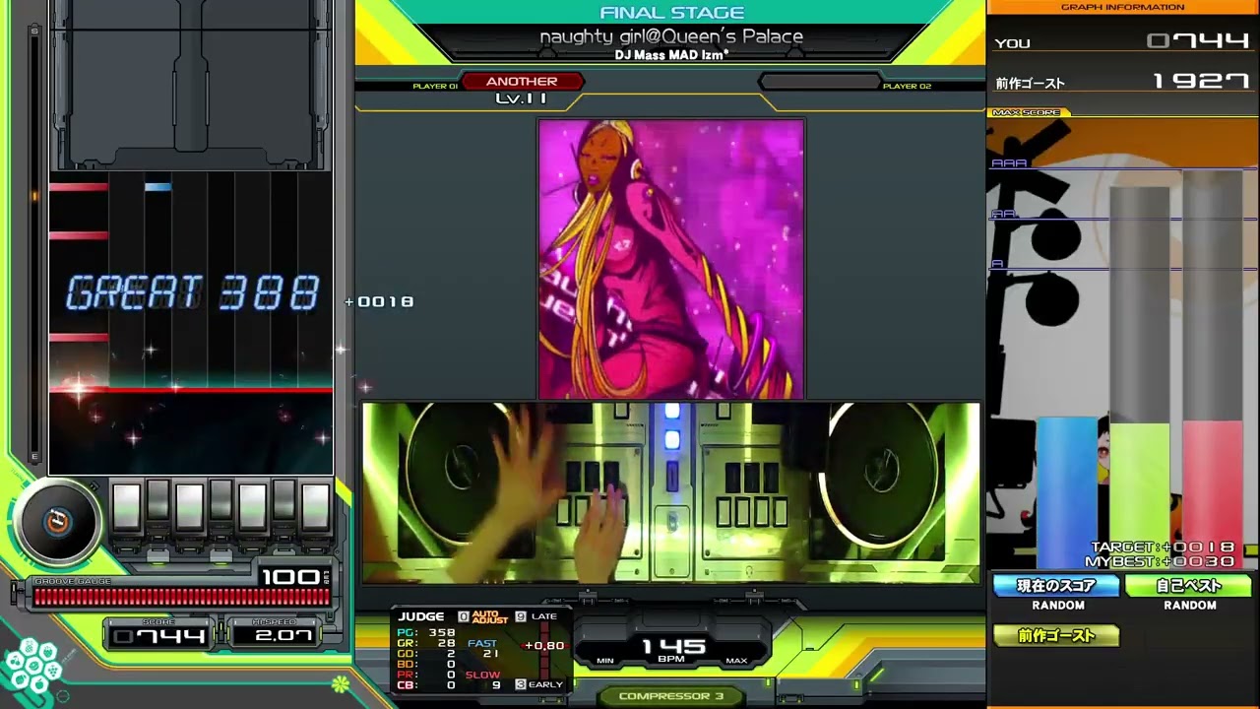The width and height of the screenshot is (1260, 709).
Task: Click the 145 BPM display
Action: point(673,650)
